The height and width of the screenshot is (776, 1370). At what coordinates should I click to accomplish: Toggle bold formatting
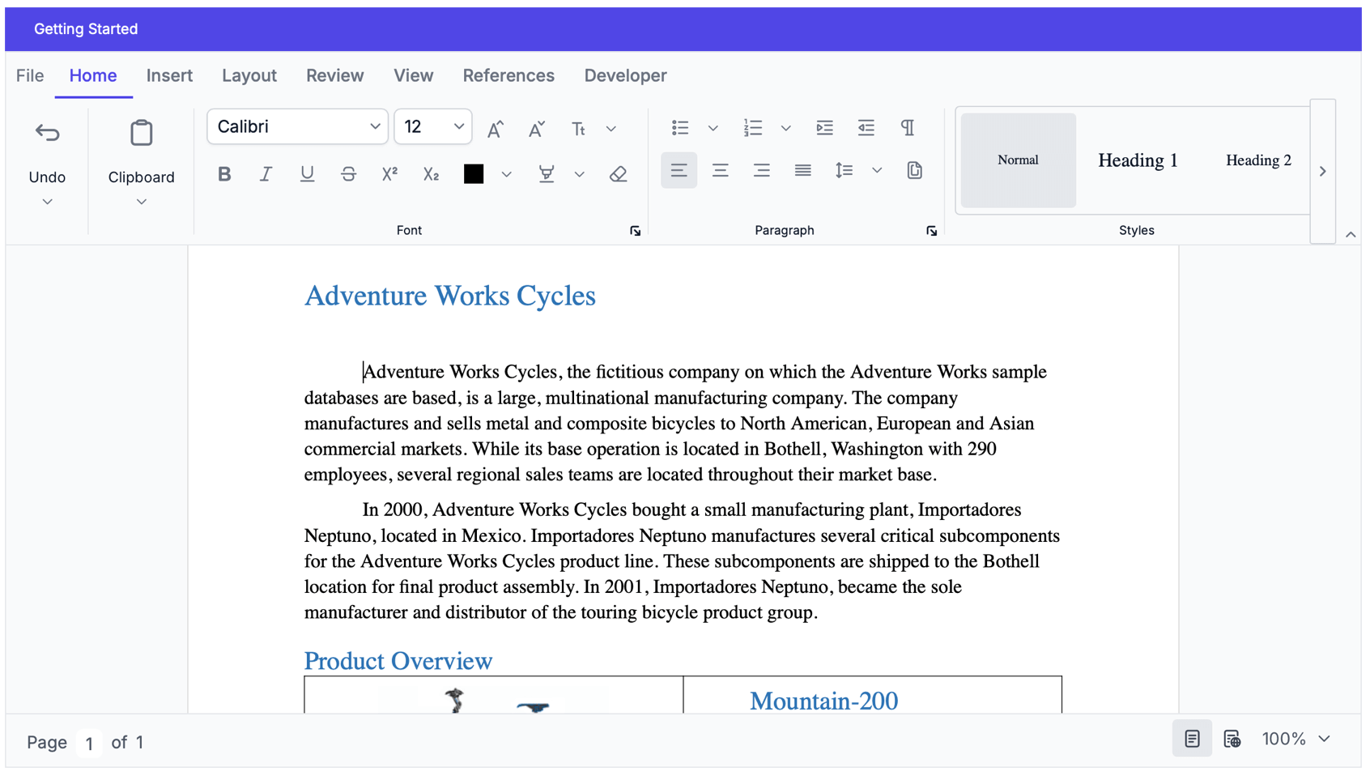coord(224,173)
